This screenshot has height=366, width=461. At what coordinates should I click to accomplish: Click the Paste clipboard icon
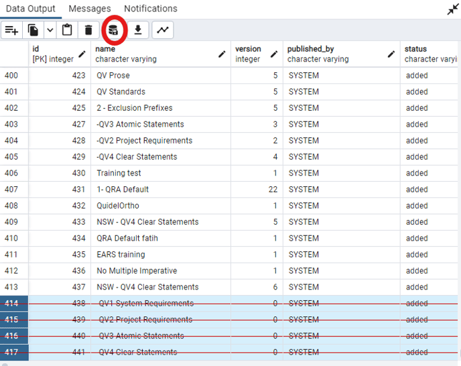[67, 30]
